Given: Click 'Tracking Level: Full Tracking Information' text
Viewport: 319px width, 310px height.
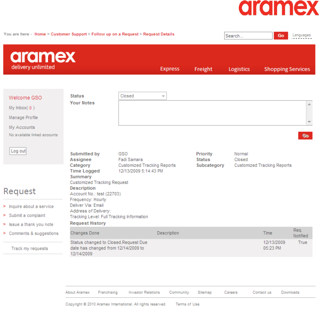Looking at the screenshot, I should [109, 217].
